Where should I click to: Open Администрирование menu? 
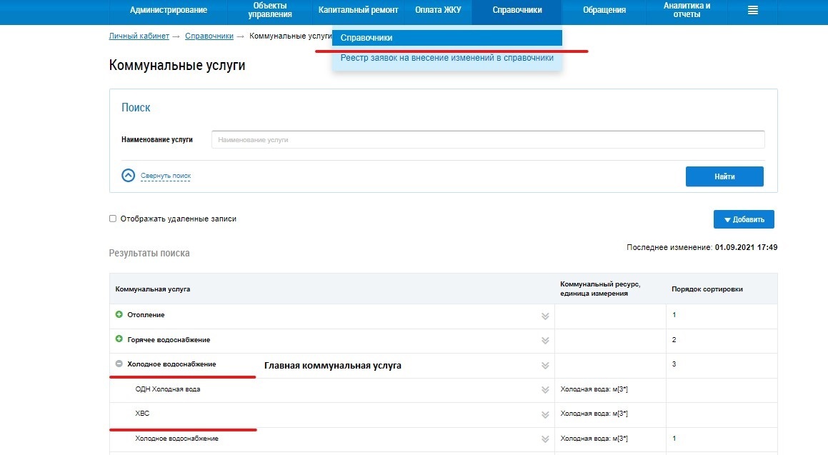point(169,10)
